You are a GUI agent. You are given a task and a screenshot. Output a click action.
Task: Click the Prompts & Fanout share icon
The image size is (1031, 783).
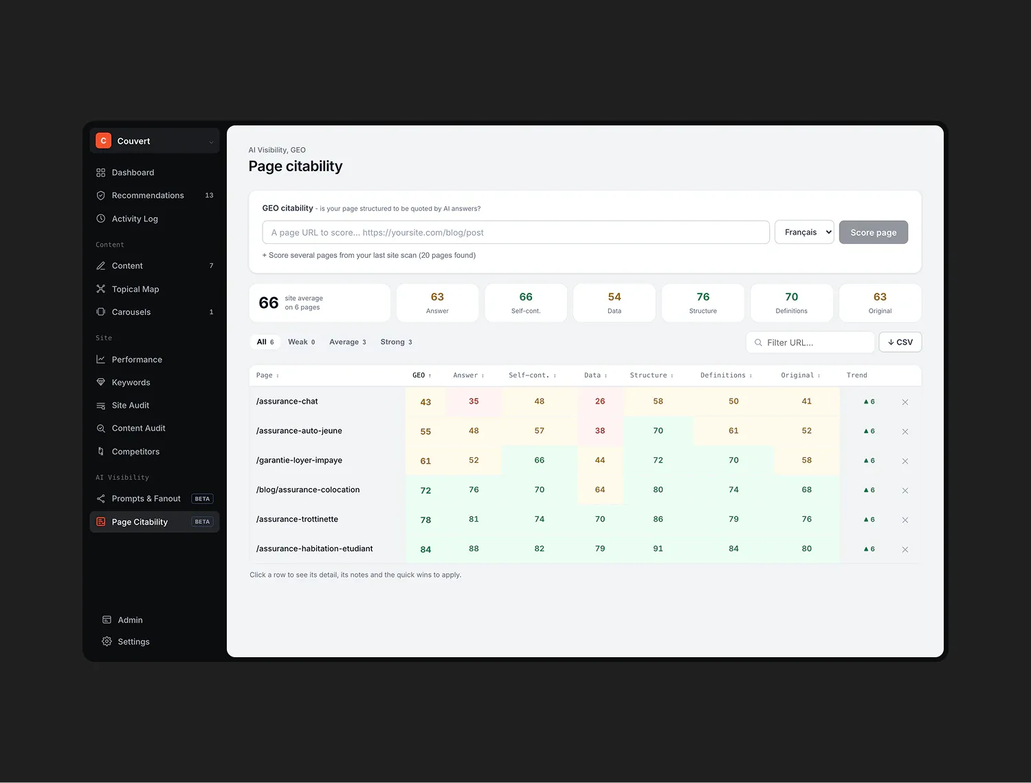101,499
